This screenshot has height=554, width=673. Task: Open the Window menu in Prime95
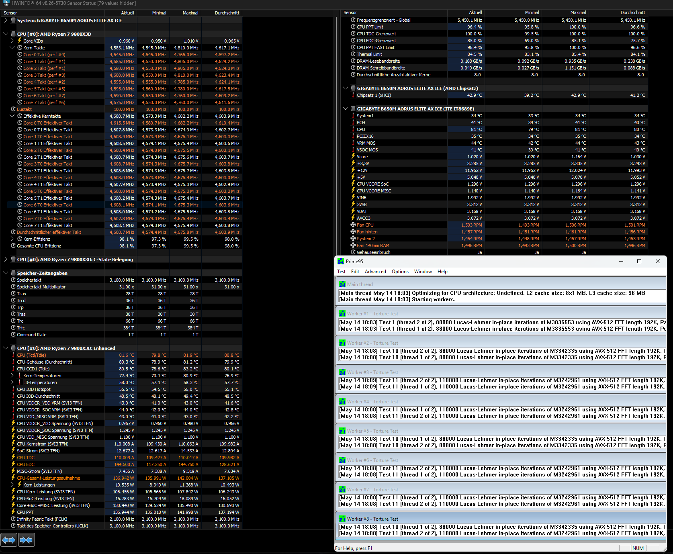click(423, 272)
